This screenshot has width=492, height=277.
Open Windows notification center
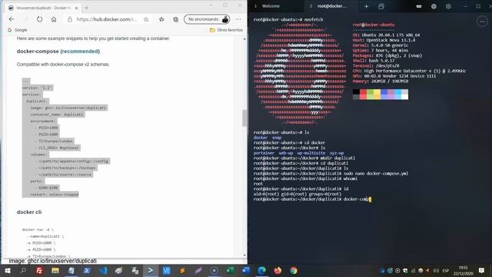coord(482,270)
